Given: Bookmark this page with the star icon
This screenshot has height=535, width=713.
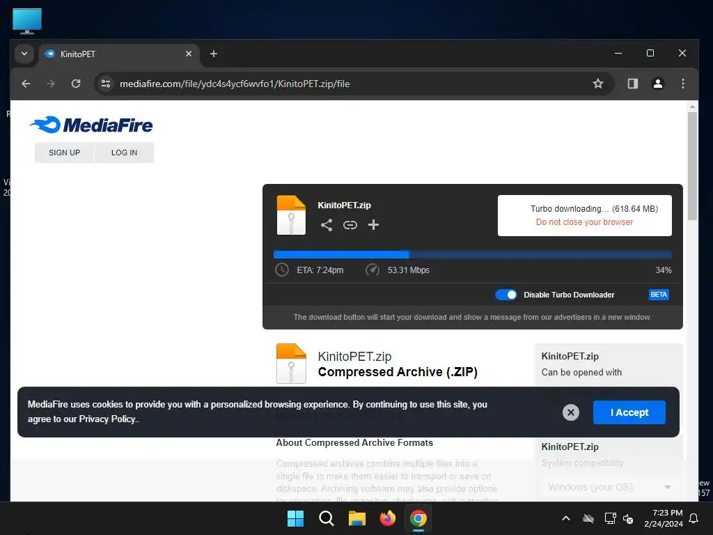Looking at the screenshot, I should coord(598,84).
